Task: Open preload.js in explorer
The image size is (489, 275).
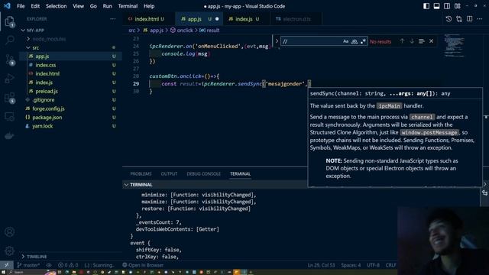Action: [x=47, y=92]
